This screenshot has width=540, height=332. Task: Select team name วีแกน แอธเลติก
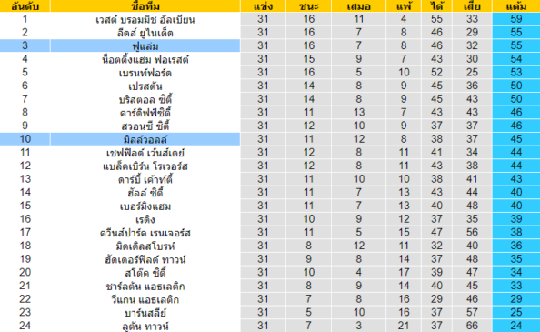point(145,299)
